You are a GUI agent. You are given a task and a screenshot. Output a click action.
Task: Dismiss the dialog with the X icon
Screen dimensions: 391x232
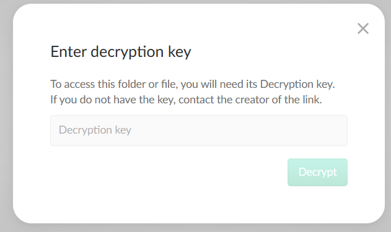pos(363,28)
